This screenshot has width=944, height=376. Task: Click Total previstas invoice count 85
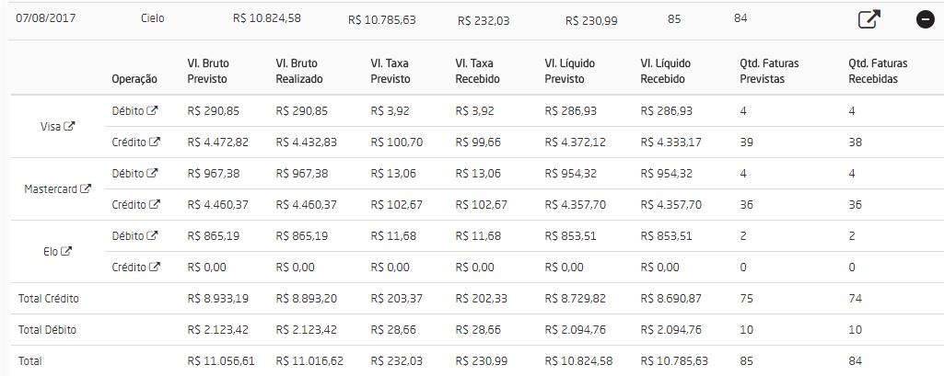(x=746, y=361)
